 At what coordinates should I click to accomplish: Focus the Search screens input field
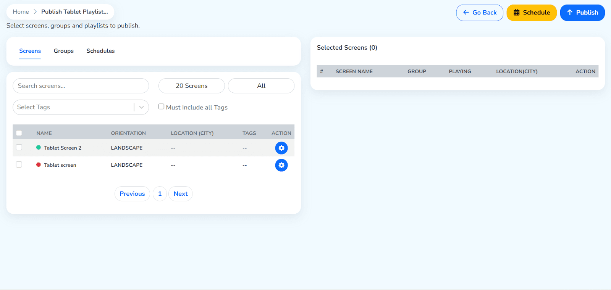[81, 86]
